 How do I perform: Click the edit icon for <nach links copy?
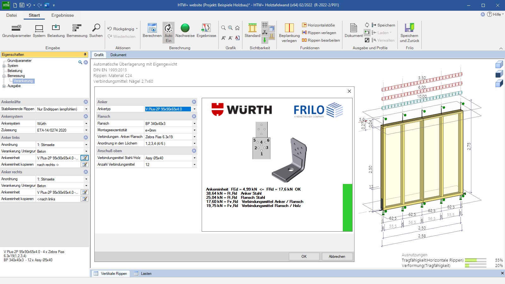(x=85, y=199)
